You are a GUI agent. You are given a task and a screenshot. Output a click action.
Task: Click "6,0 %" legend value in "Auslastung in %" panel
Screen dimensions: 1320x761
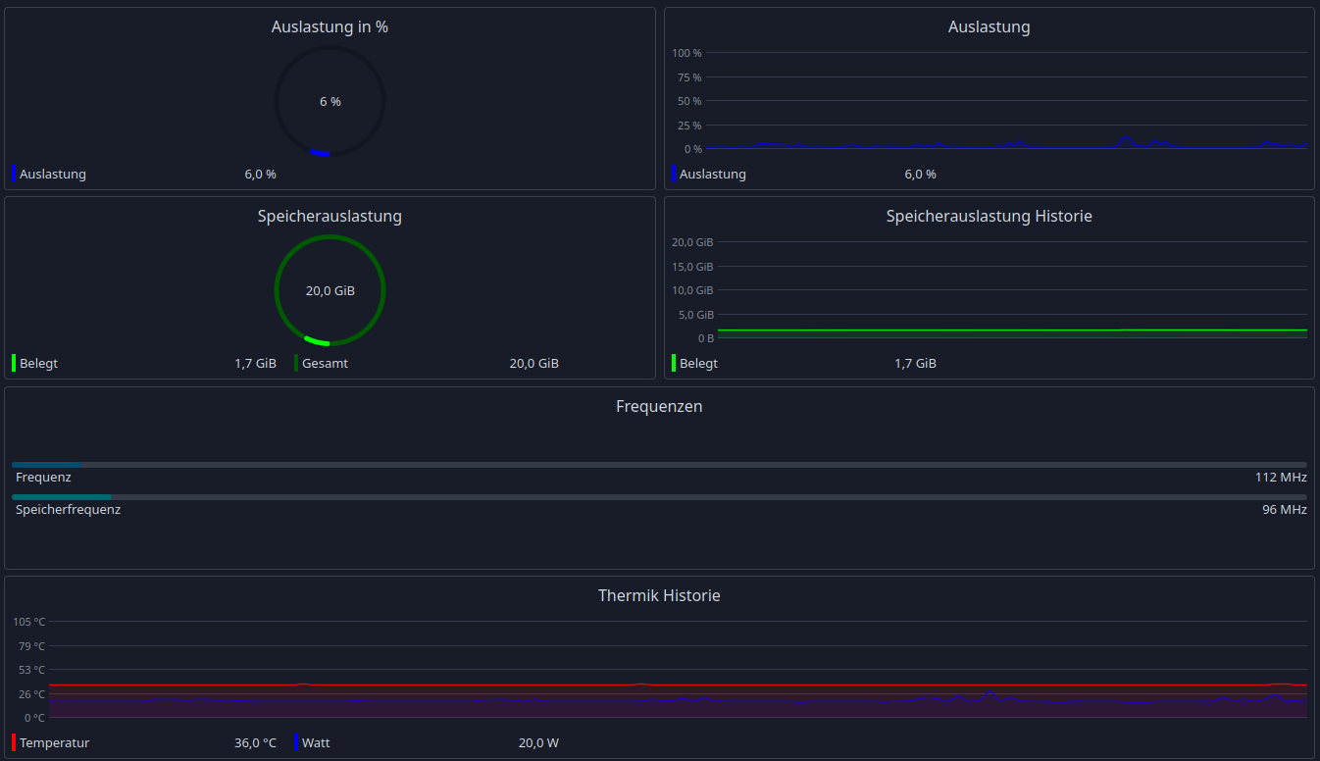coord(260,175)
